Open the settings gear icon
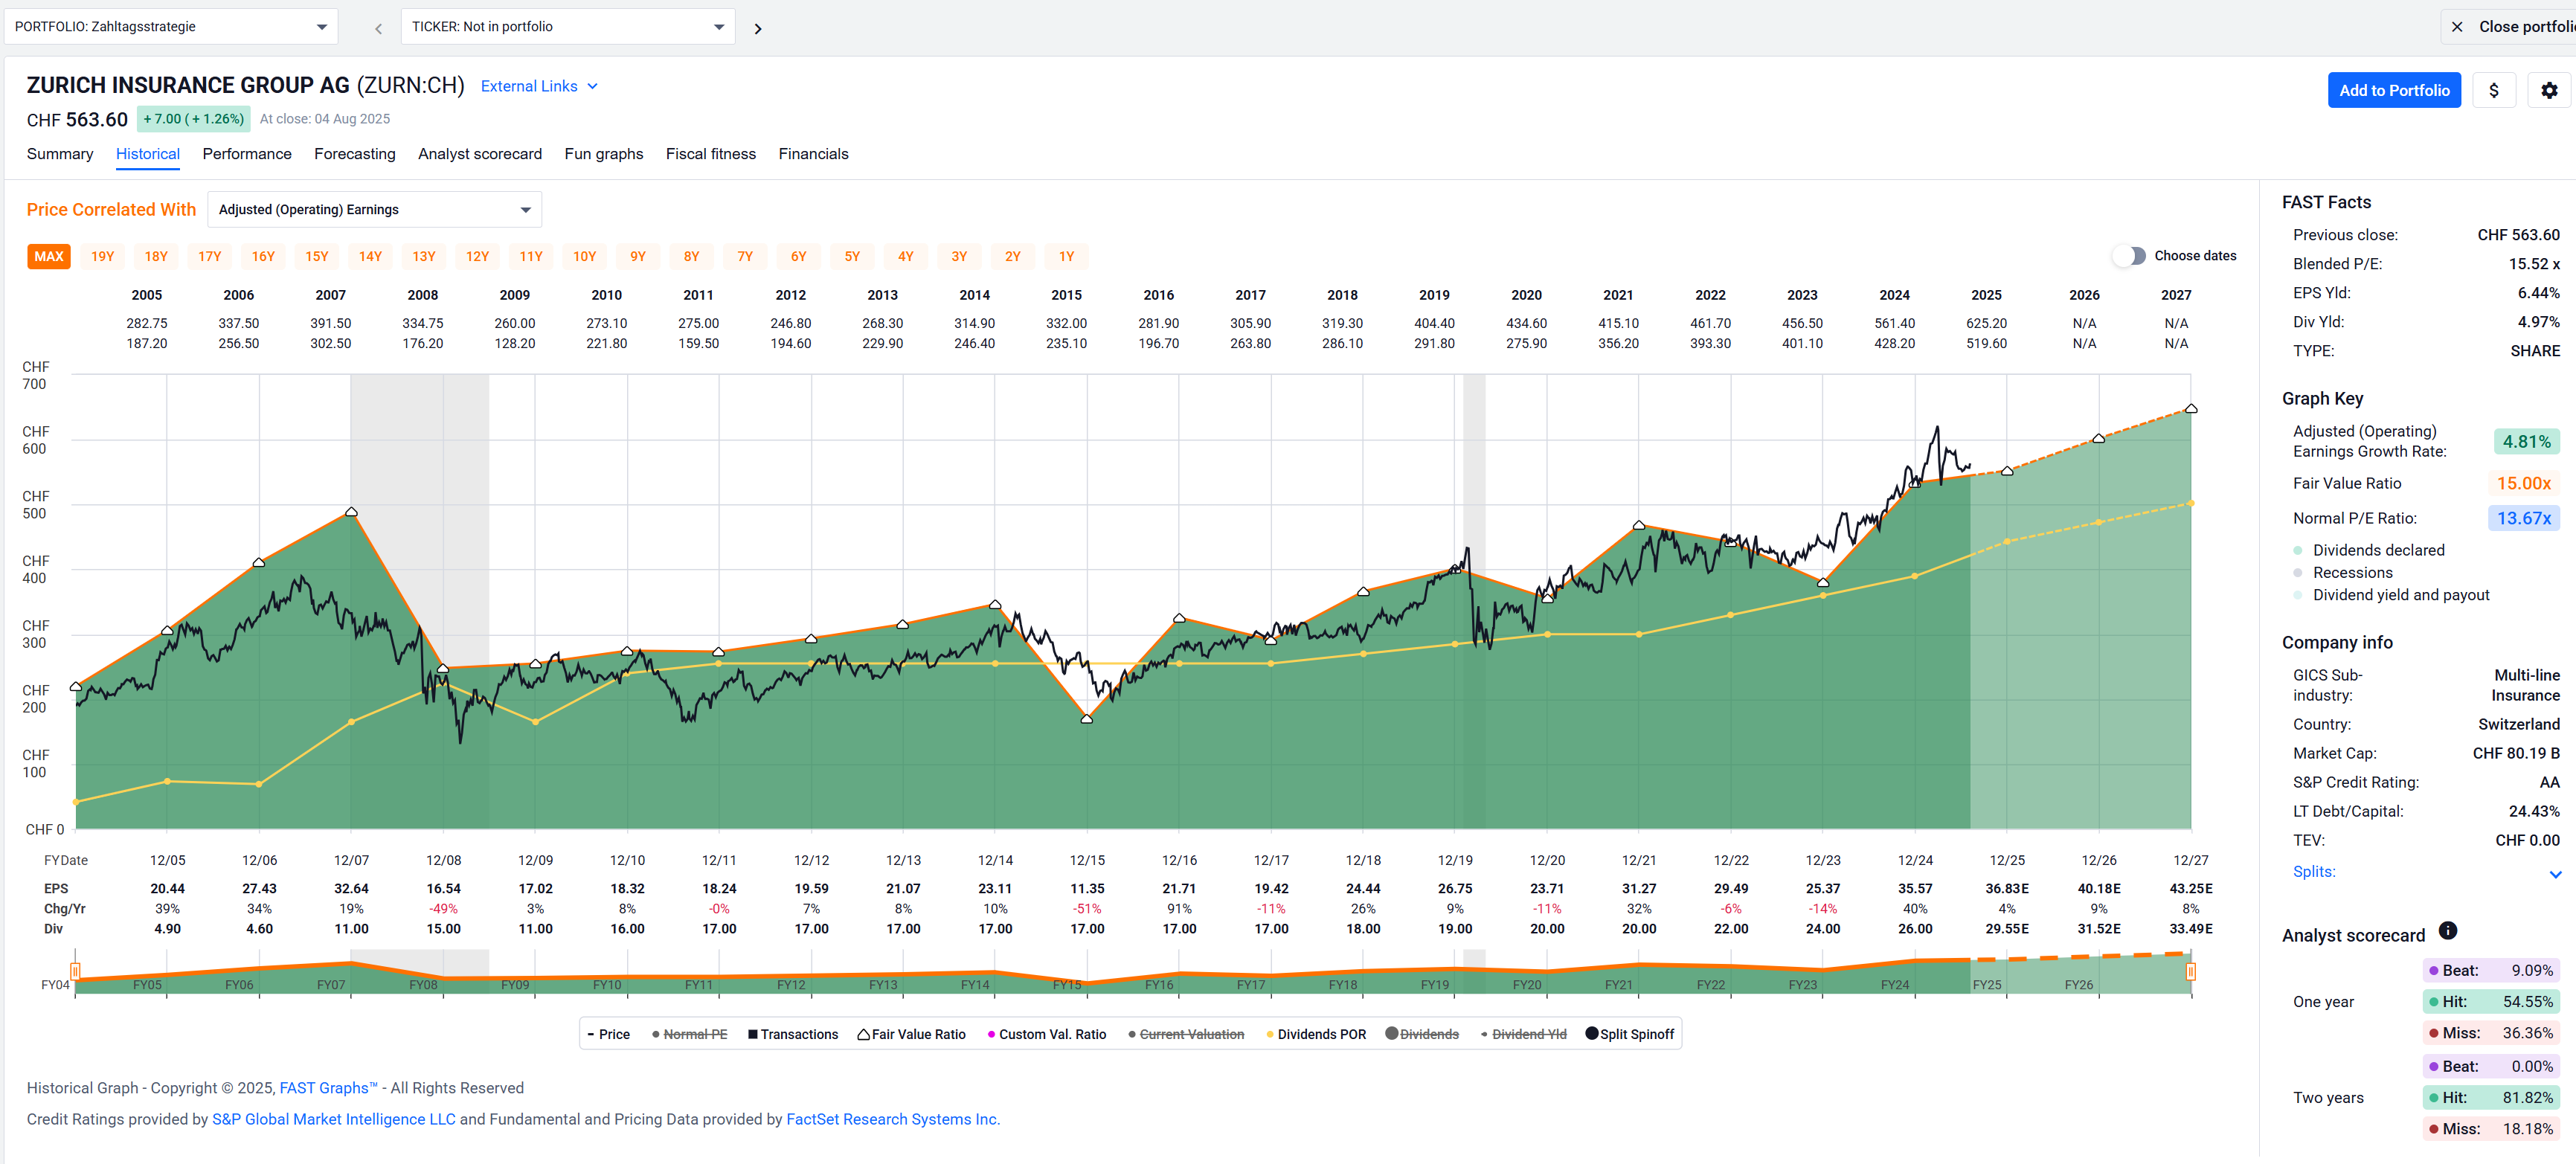 point(2549,90)
